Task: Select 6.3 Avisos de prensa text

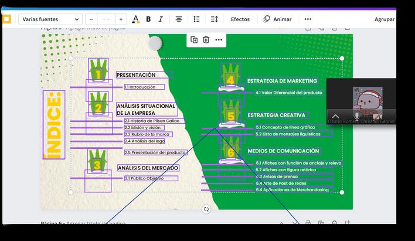Action: 277,176
